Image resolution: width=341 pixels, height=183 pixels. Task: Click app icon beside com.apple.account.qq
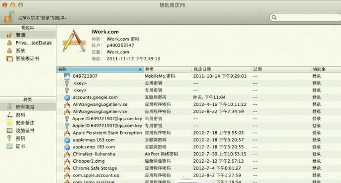pos(67,176)
